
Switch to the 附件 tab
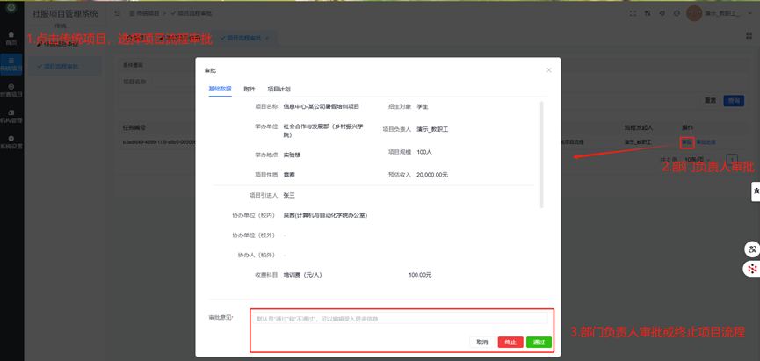tap(250, 90)
